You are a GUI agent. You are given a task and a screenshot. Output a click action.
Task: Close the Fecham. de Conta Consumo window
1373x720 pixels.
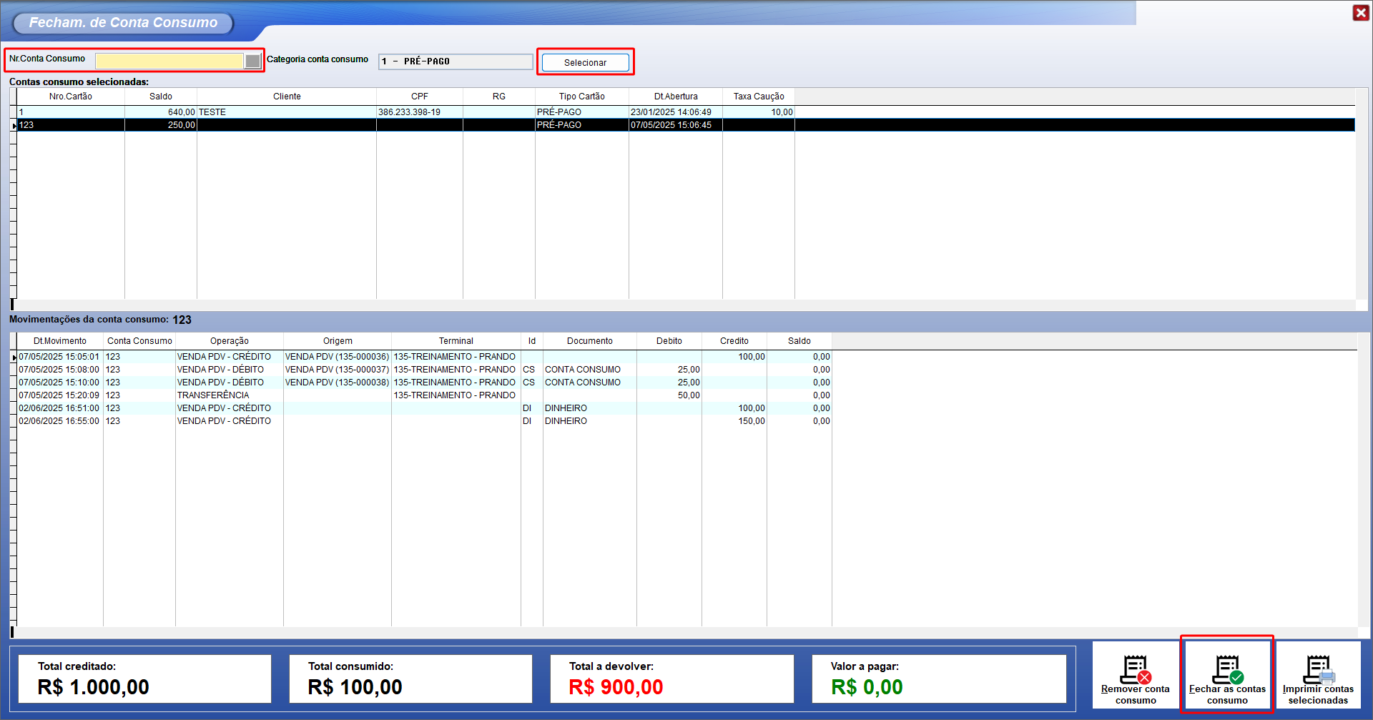click(x=1360, y=13)
